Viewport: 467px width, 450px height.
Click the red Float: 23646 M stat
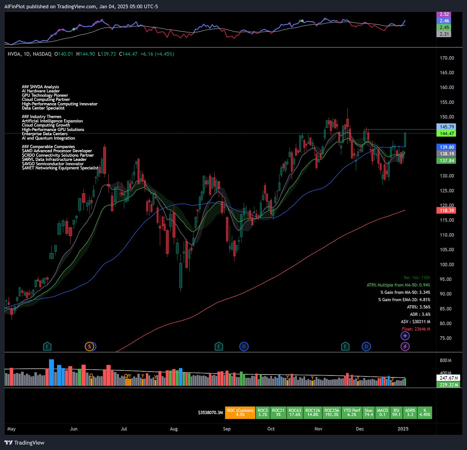[416, 329]
